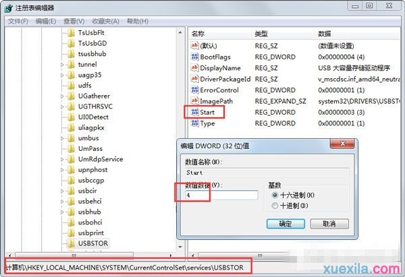Click the 0x00000004 (4) data of BootFlags
This screenshot has width=405, height=277.
(341, 57)
